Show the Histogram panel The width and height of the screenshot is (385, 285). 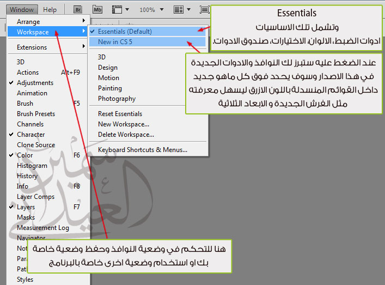(x=48, y=166)
